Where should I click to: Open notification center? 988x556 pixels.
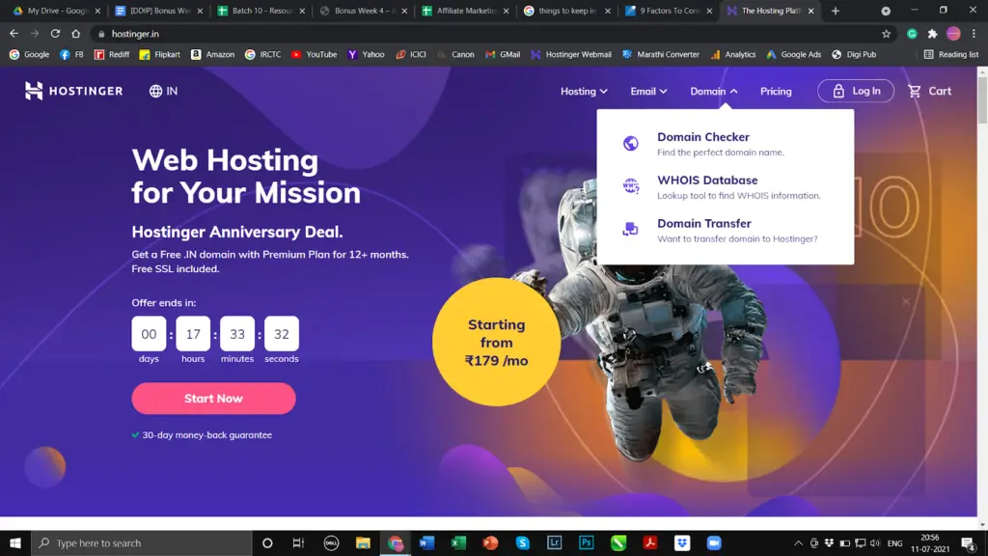coord(969,543)
